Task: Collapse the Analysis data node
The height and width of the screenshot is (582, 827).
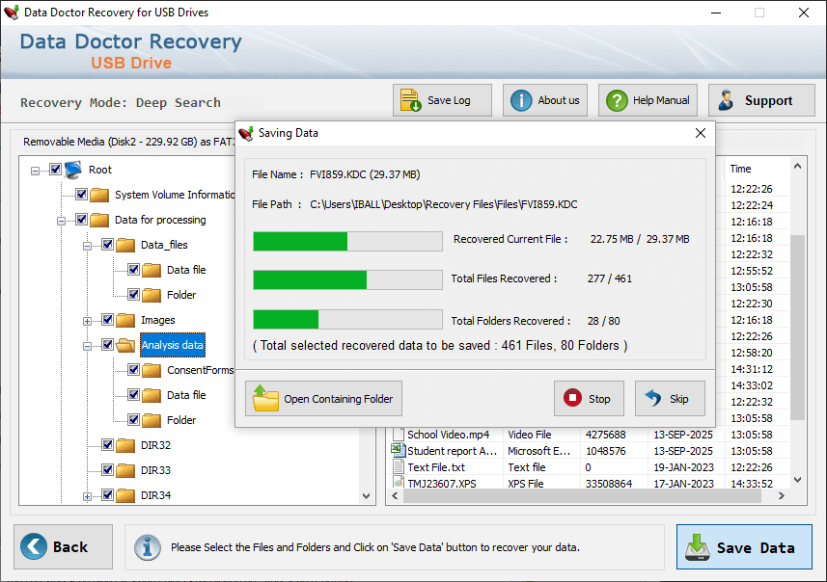Action: coord(87,346)
